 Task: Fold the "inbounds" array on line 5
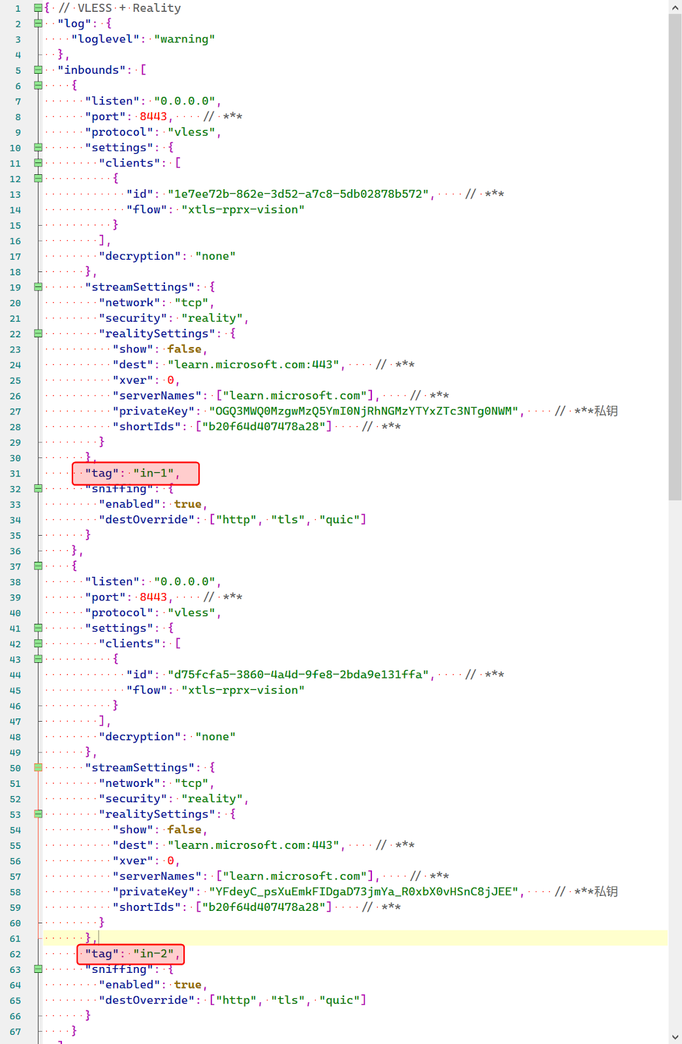tap(38, 70)
